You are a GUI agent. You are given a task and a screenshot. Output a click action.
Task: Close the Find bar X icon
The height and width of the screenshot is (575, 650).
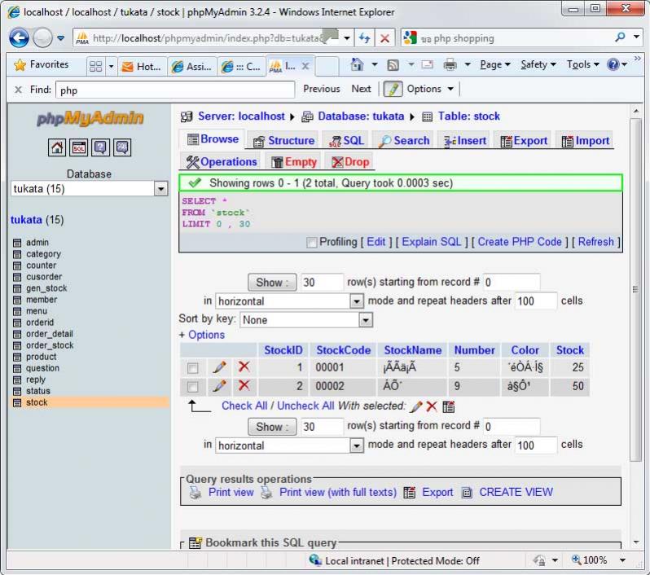(x=18, y=90)
